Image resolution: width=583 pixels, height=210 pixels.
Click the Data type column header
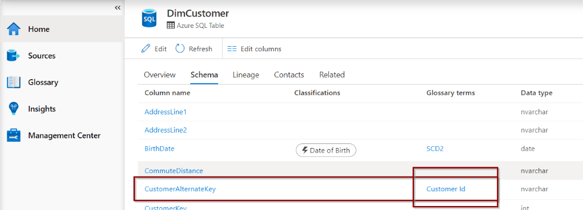tap(536, 93)
